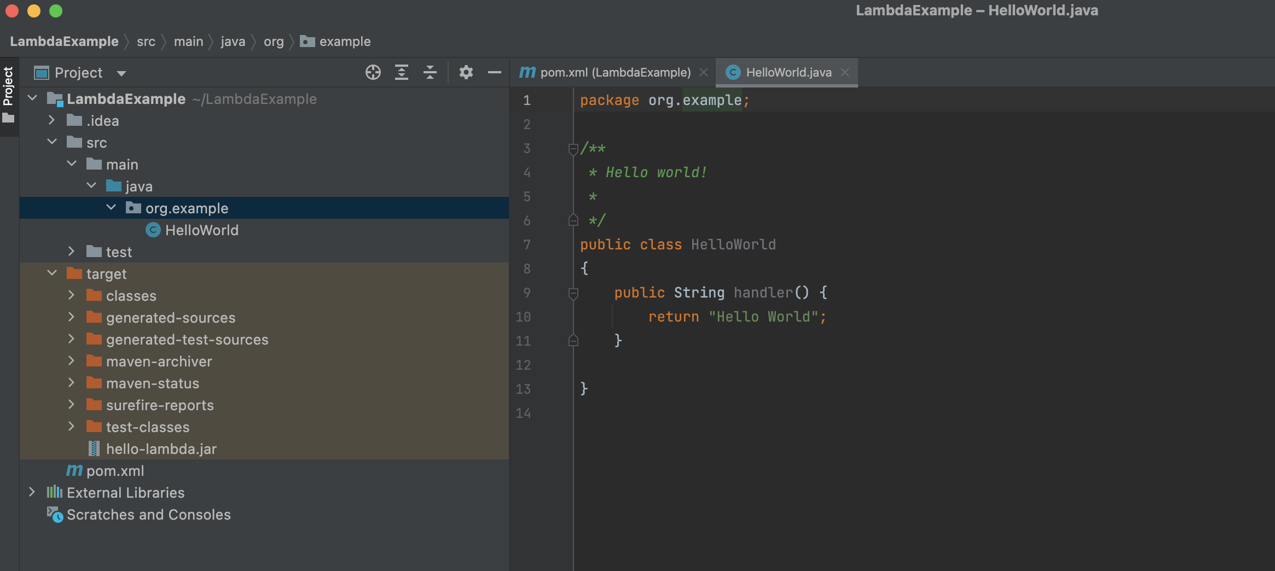This screenshot has height=571, width=1275.
Task: Expand the classes folder
Action: pyautogui.click(x=72, y=295)
